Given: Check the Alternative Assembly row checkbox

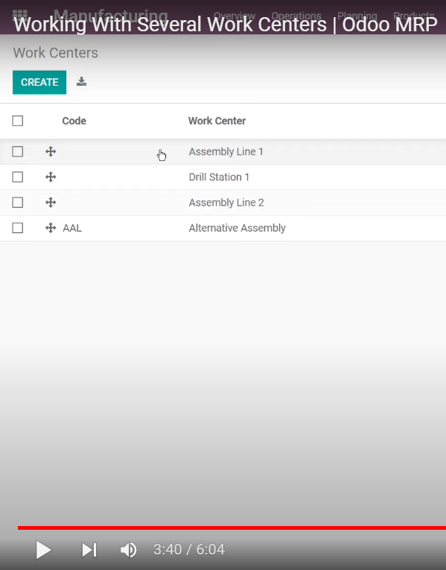Looking at the screenshot, I should [x=17, y=228].
